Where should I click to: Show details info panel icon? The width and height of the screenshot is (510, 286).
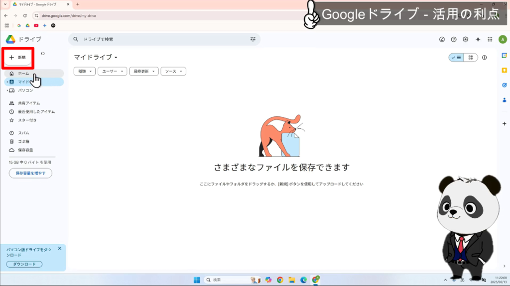[484, 58]
